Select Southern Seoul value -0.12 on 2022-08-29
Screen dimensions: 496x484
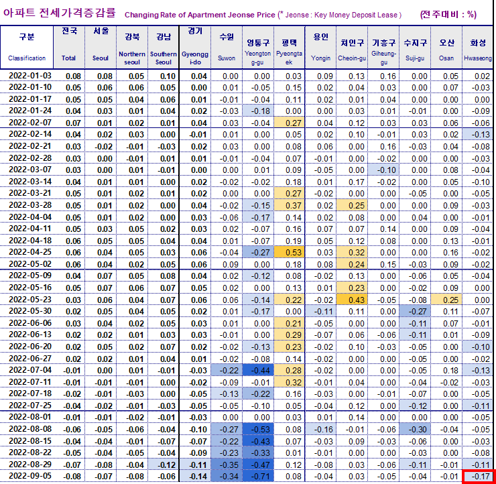click(x=164, y=465)
